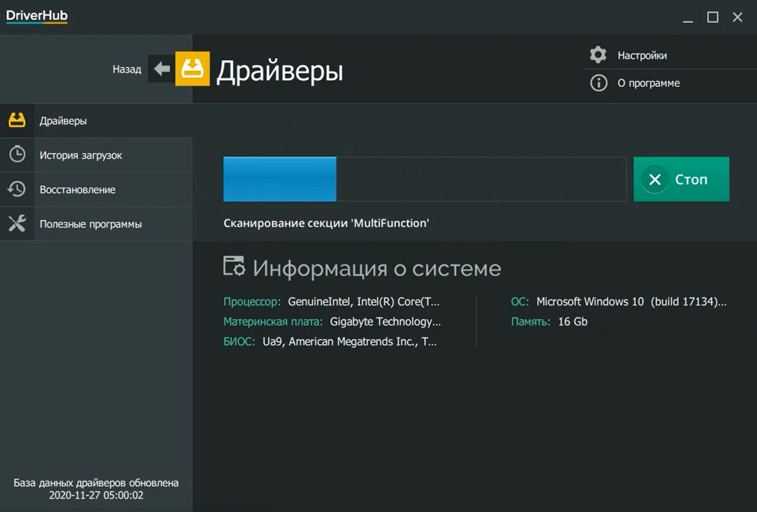Open Полезные программы in the sidebar
This screenshot has width=757, height=512.
tap(91, 224)
